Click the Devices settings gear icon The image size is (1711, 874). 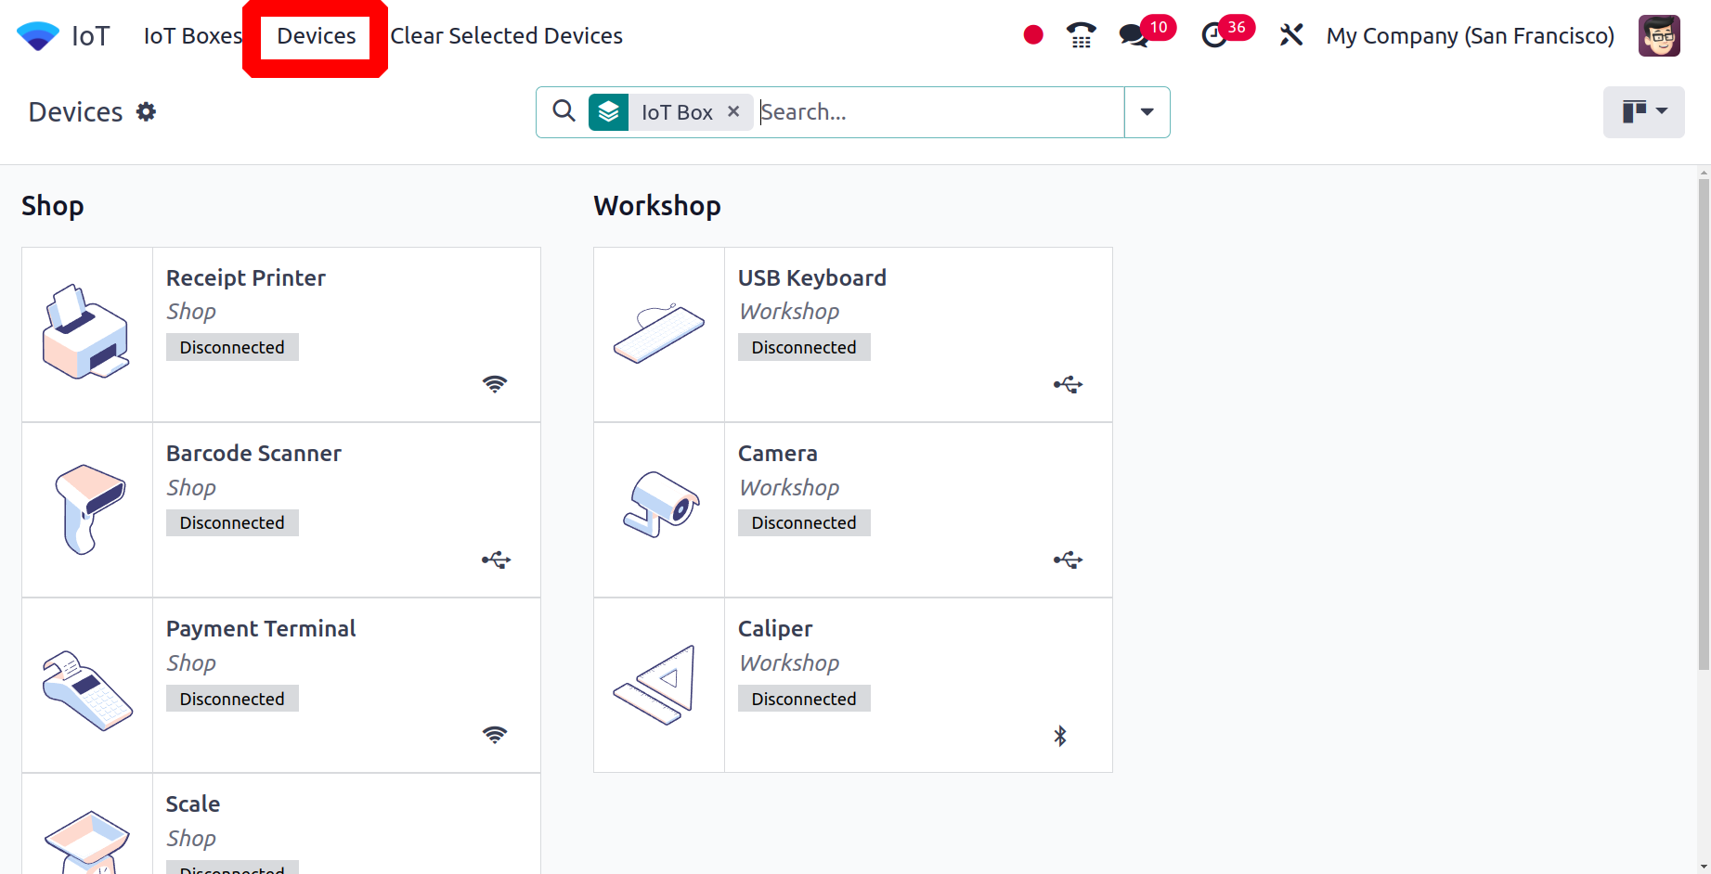tap(146, 112)
